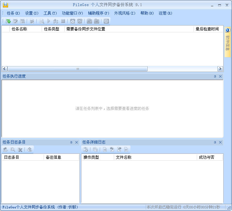Click the FileGee app icon in title bar
This screenshot has height=211, width=232.
point(5,5)
